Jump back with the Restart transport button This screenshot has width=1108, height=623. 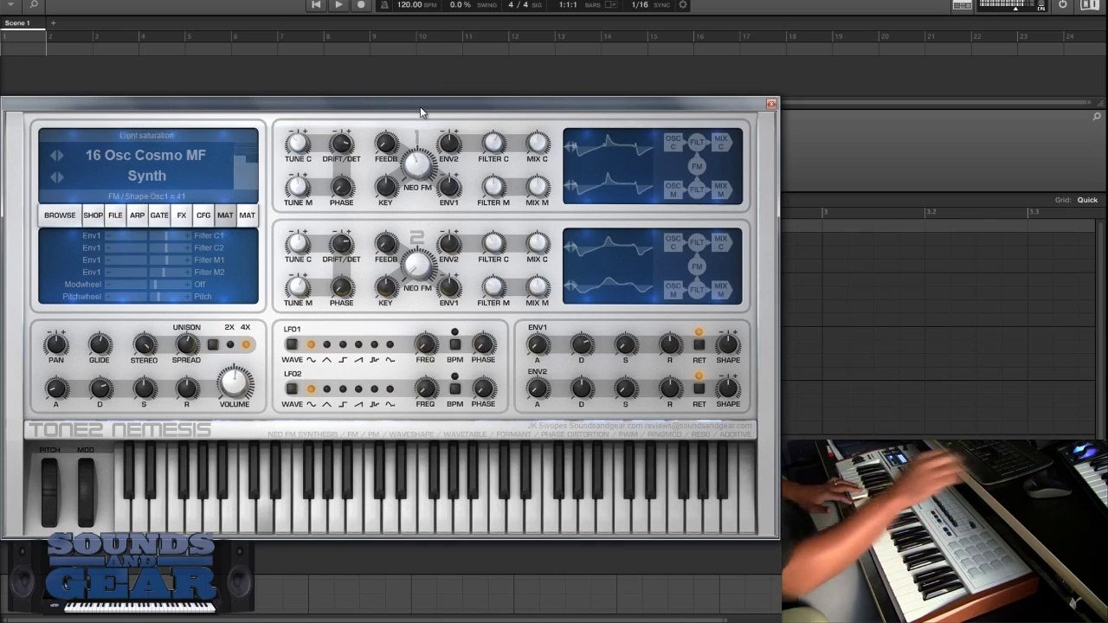[316, 5]
